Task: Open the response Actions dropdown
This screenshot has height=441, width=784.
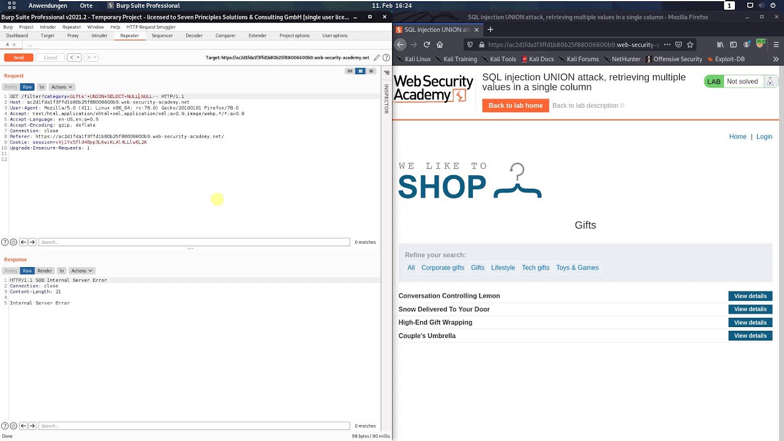Action: [x=81, y=271]
